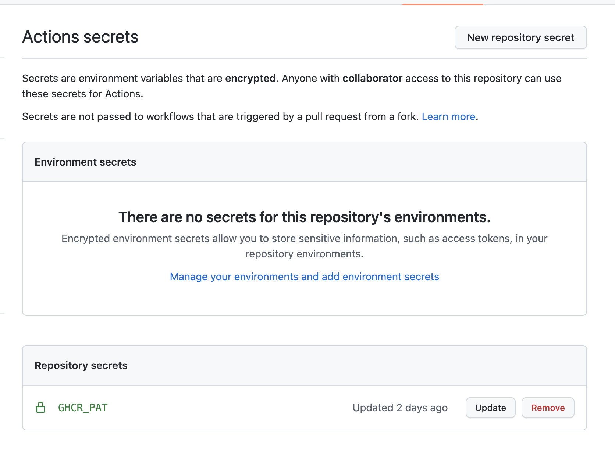Click the words 'repository environments.' in the description
615x459 pixels.
pos(304,254)
